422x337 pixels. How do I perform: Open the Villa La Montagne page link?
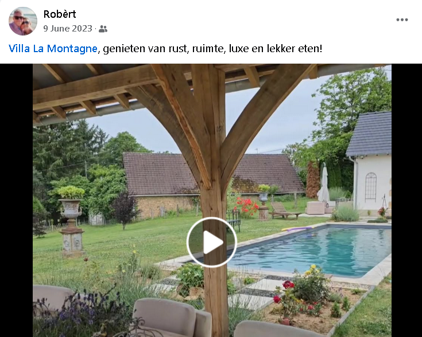[53, 49]
